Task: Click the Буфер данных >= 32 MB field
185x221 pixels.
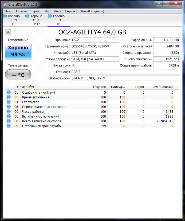Action: (x=167, y=40)
